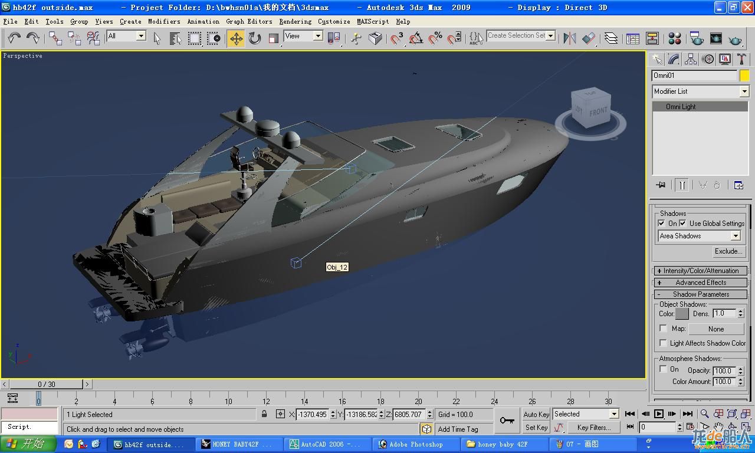Click the Mirror tool icon
Screen dimensions: 755x453
pos(569,38)
